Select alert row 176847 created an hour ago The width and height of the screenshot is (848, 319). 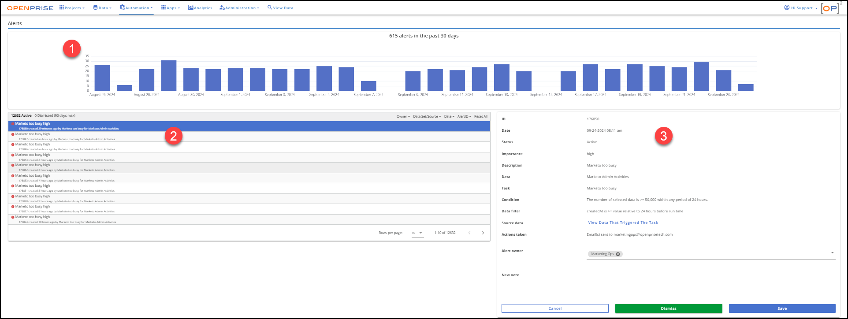tap(249, 137)
